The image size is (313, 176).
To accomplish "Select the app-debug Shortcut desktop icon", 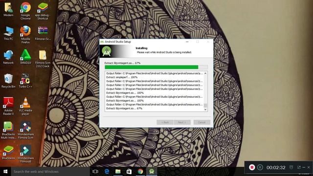I will click(x=43, y=10).
